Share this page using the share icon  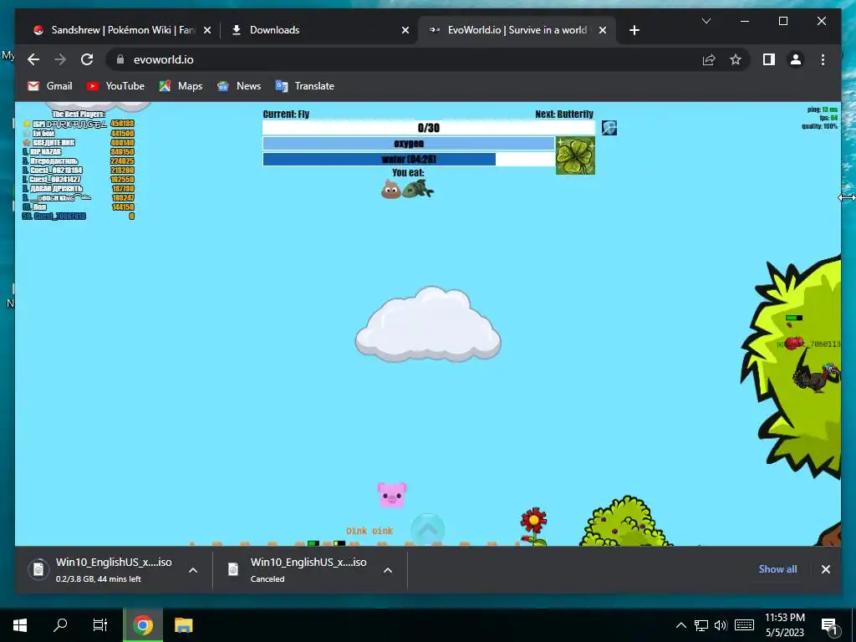click(709, 59)
